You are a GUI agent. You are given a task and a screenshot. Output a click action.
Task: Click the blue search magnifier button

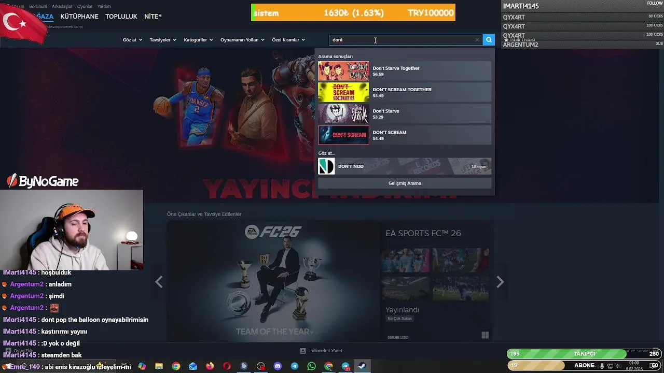pyautogui.click(x=489, y=40)
